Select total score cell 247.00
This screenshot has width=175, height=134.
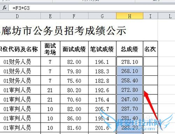tap(129, 99)
